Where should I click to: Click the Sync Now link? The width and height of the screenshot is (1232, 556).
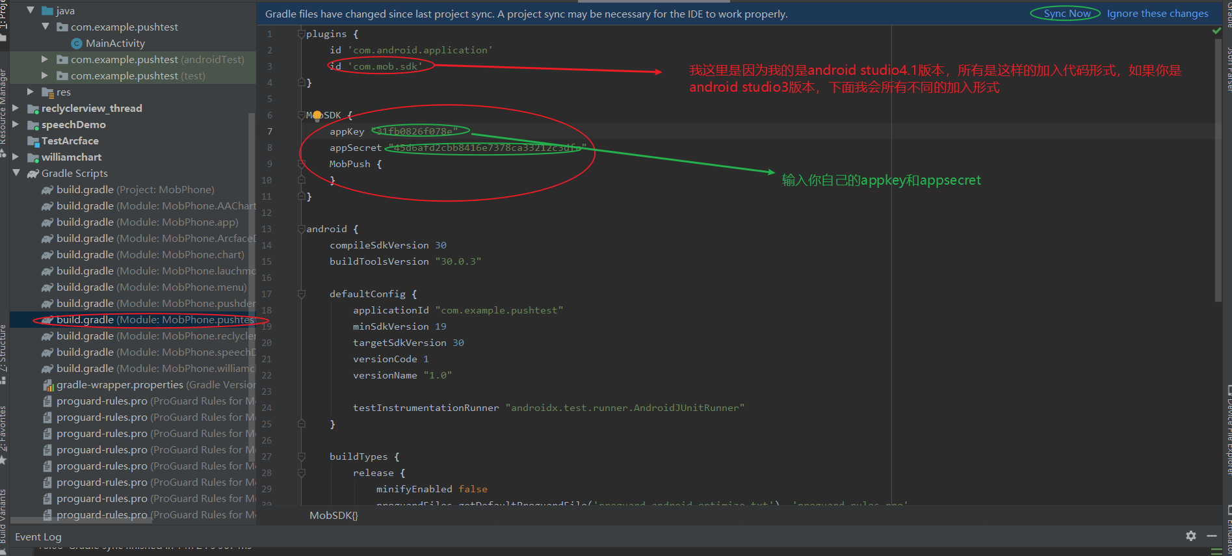pos(1067,14)
